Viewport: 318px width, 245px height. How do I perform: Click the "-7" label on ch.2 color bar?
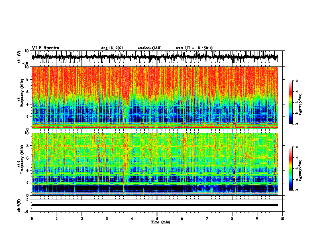tap(296, 190)
